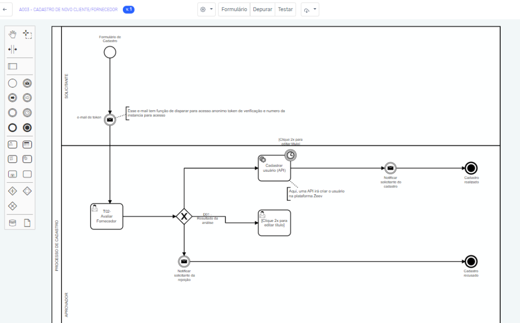
Task: Select the exclusive gateway shape
Action: coord(12,206)
